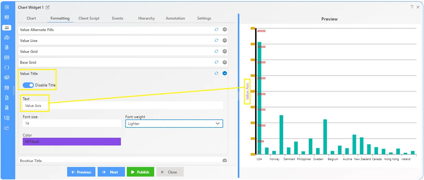The image size is (424, 180).
Task: Select the chart widget icon in the sidebar
Action: point(7,27)
